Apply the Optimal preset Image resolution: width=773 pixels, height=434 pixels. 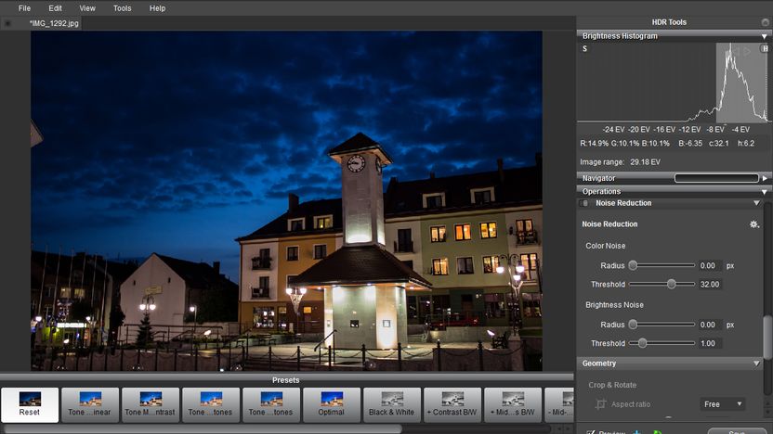click(332, 404)
